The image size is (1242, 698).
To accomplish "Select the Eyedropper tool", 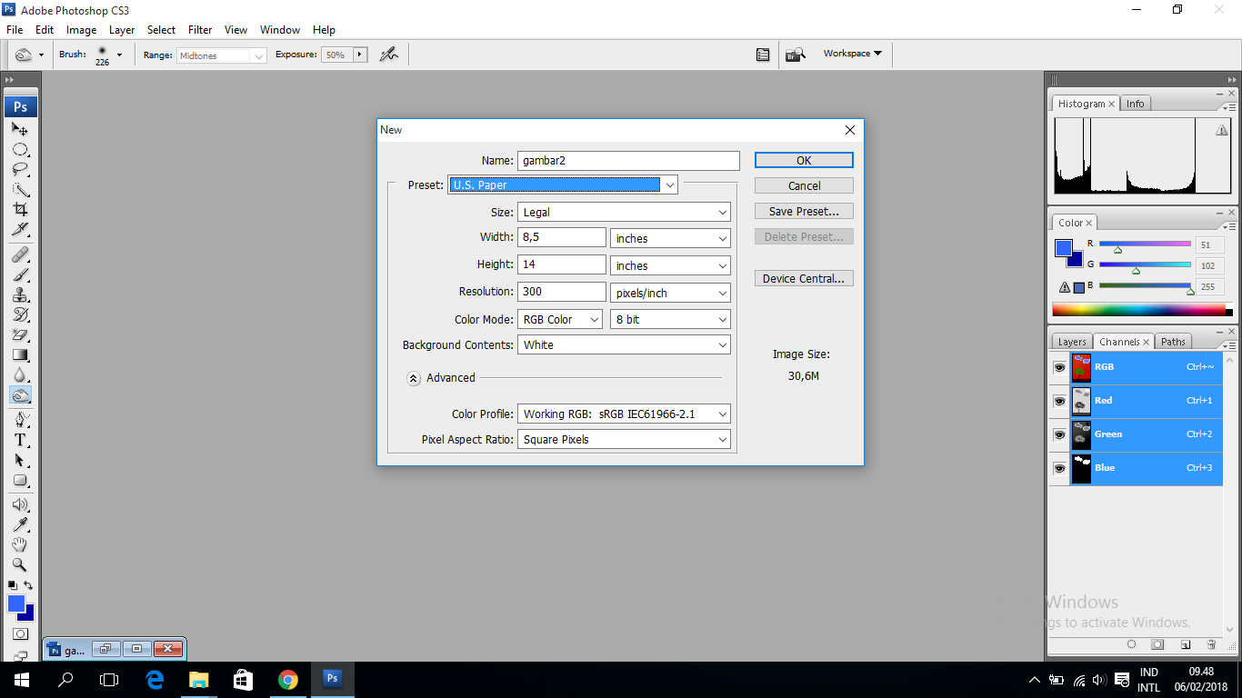I will 19,523.
